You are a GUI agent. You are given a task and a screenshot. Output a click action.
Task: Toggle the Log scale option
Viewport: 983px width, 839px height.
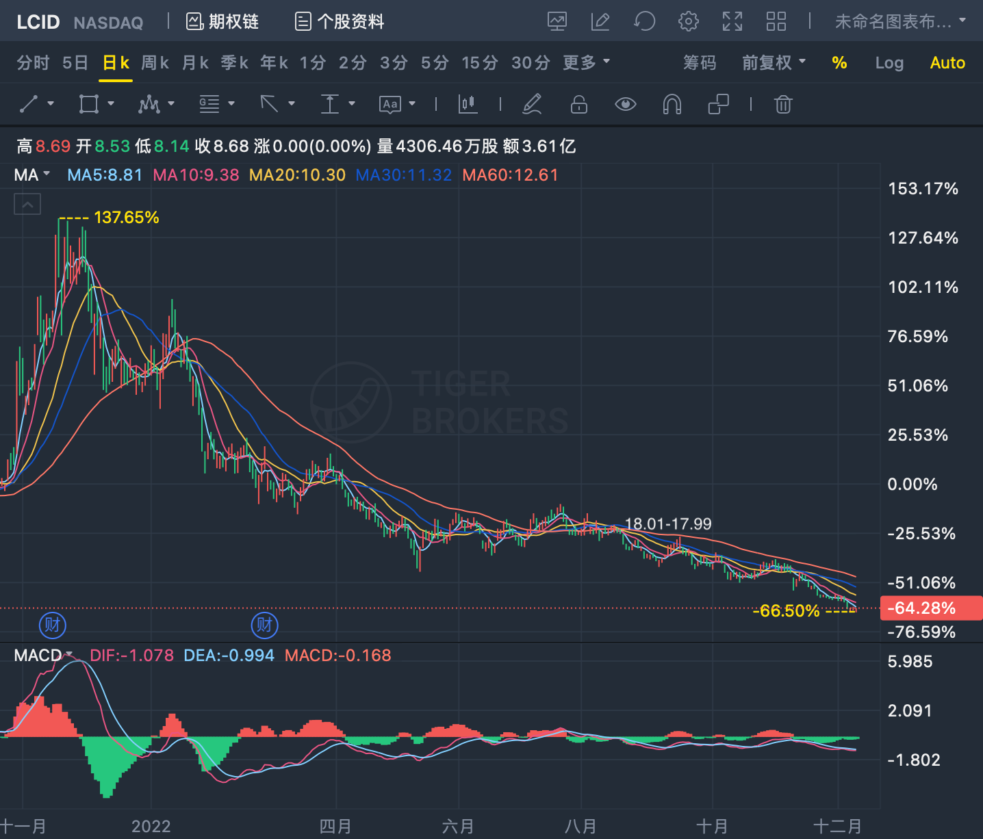(x=889, y=63)
